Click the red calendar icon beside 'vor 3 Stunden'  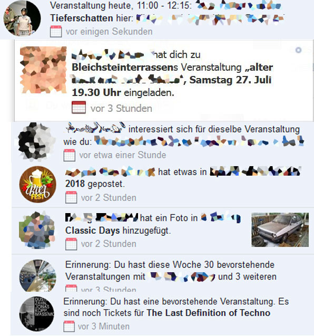79,108
